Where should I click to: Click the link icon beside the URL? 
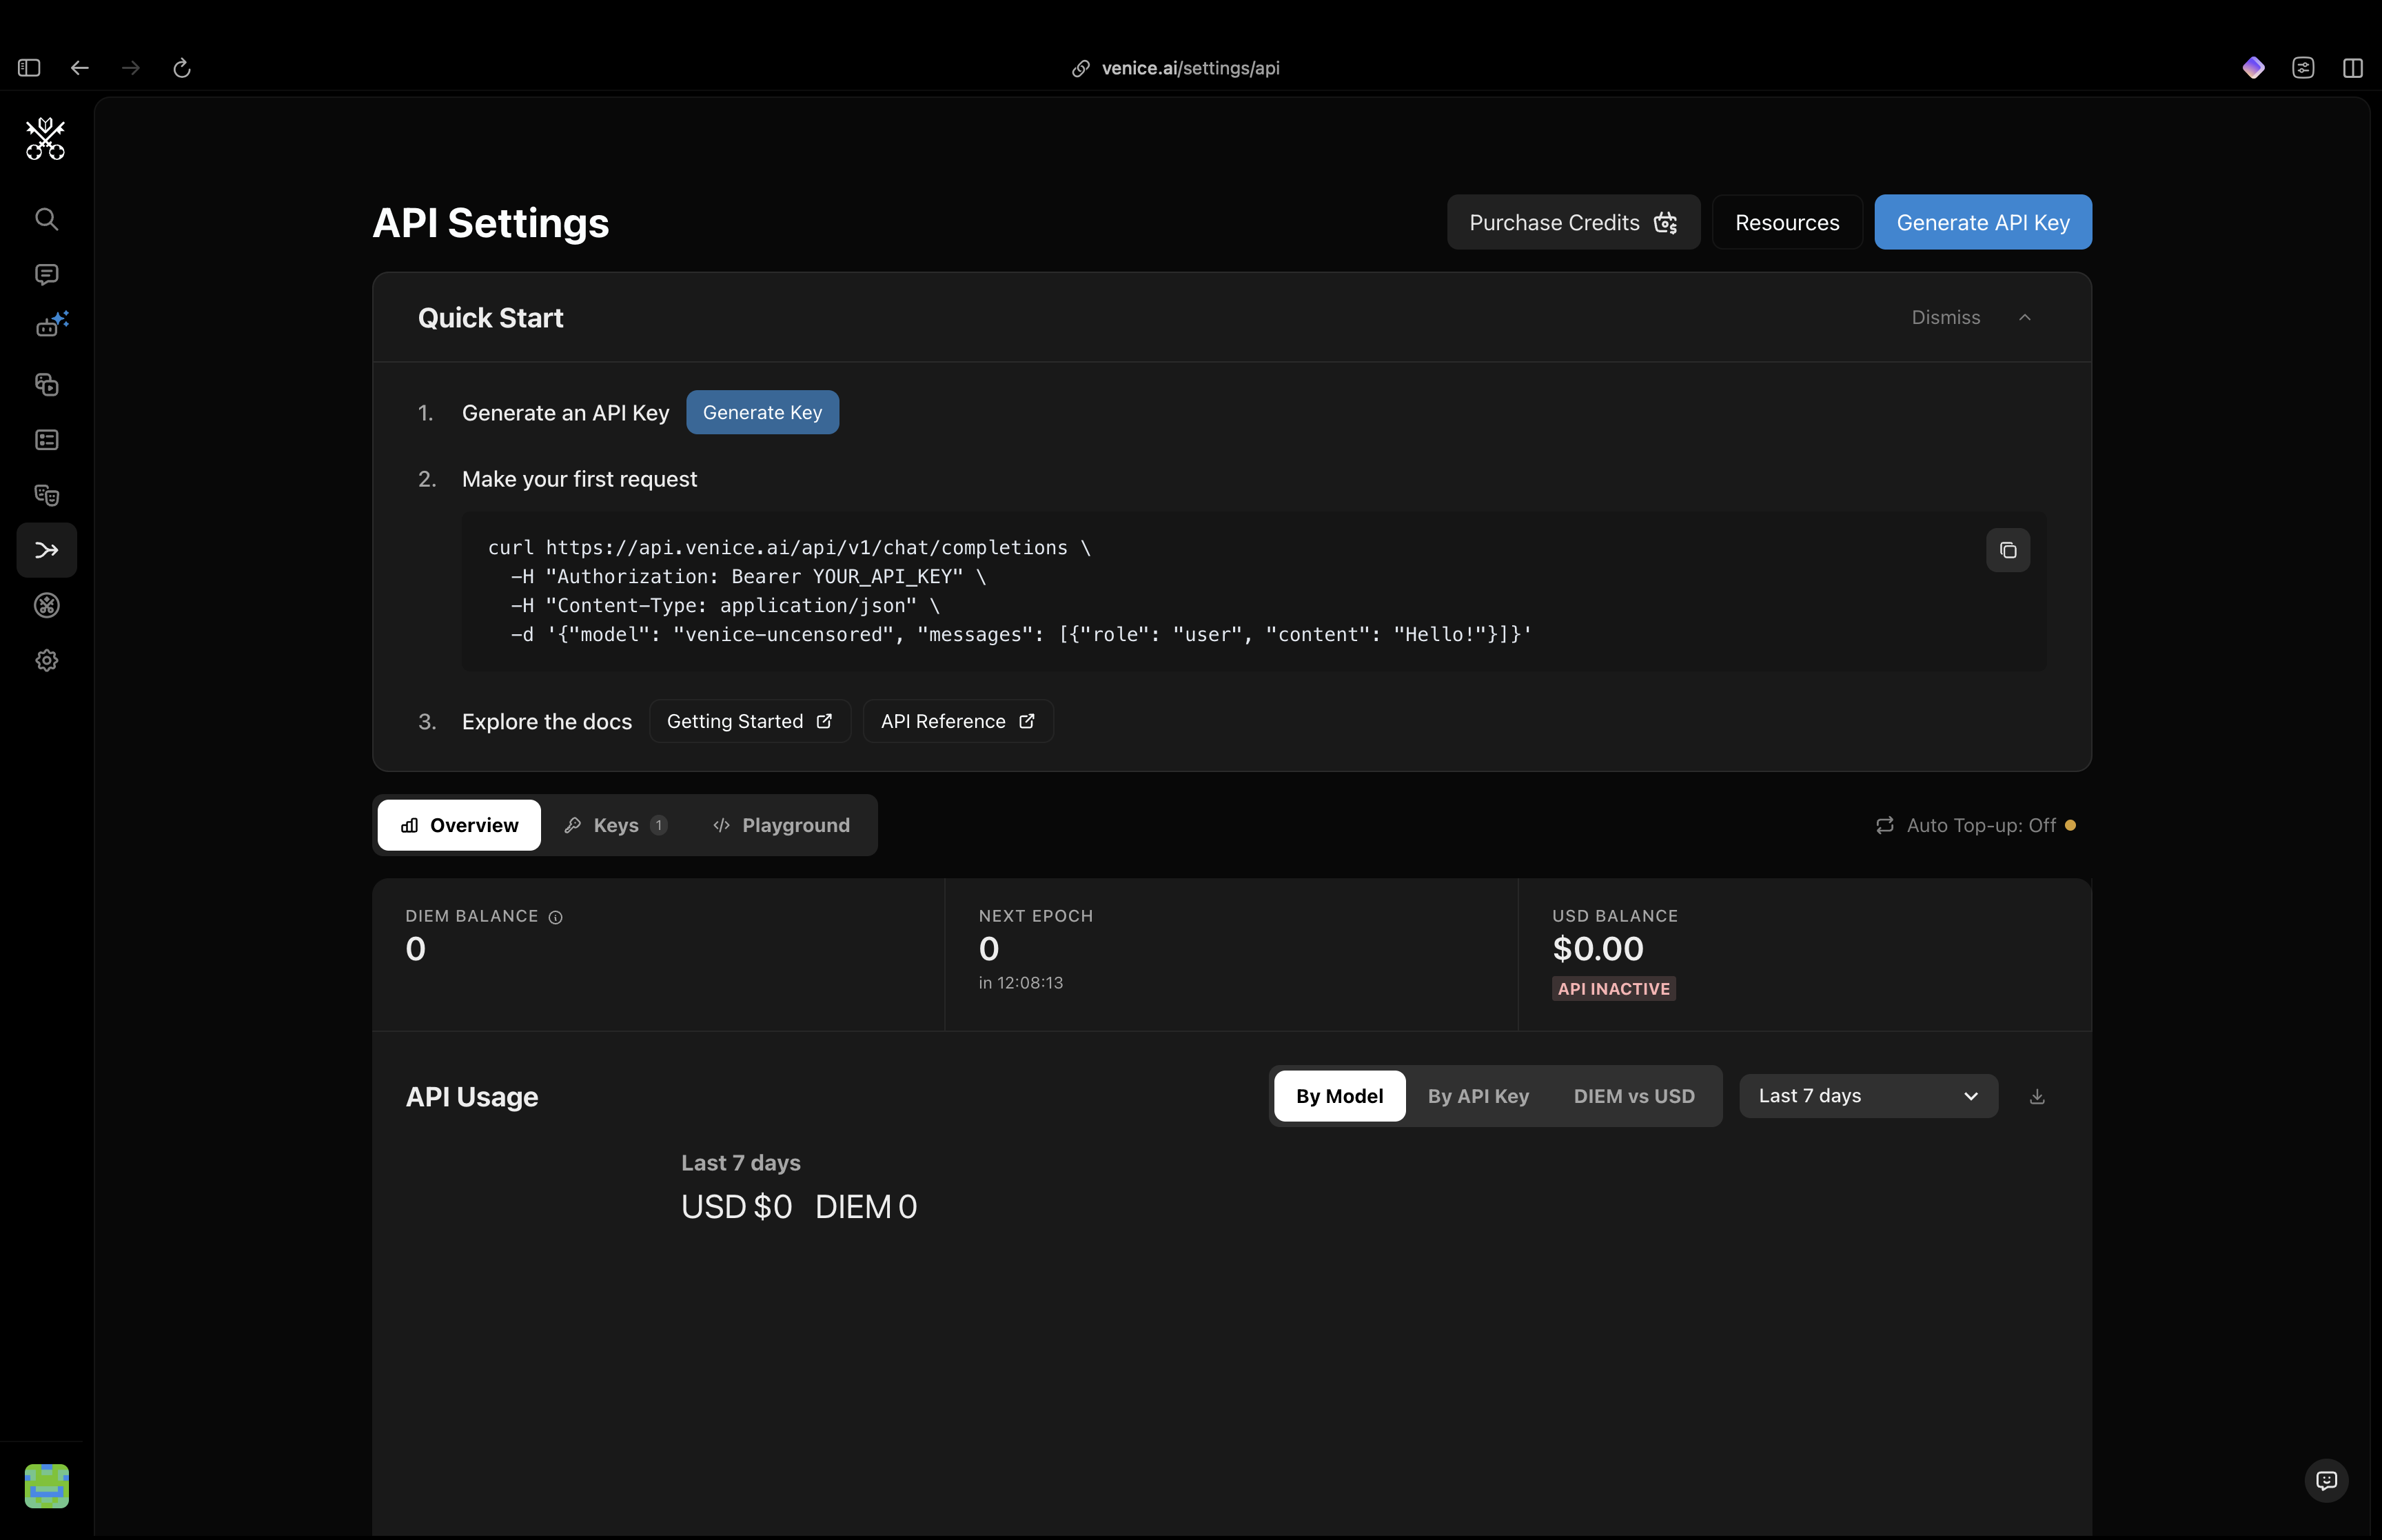(x=1081, y=68)
